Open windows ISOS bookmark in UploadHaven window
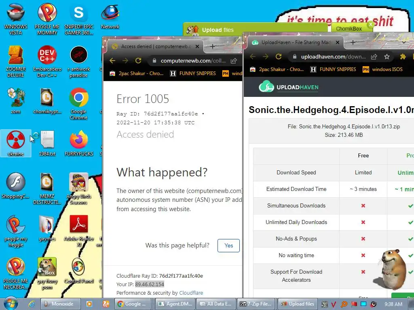This screenshot has height=310, width=414. tap(383, 69)
